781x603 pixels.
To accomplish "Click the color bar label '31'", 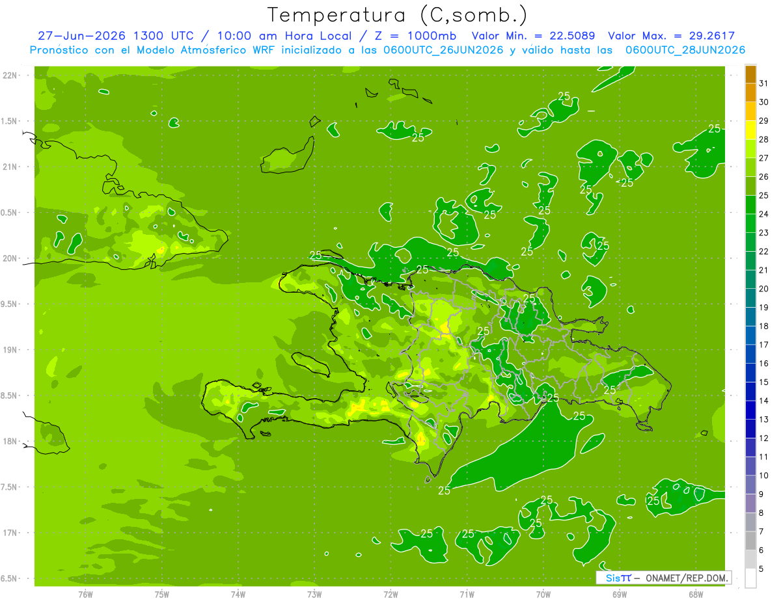I will point(764,83).
